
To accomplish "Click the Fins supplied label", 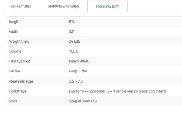I will (x=20, y=61).
